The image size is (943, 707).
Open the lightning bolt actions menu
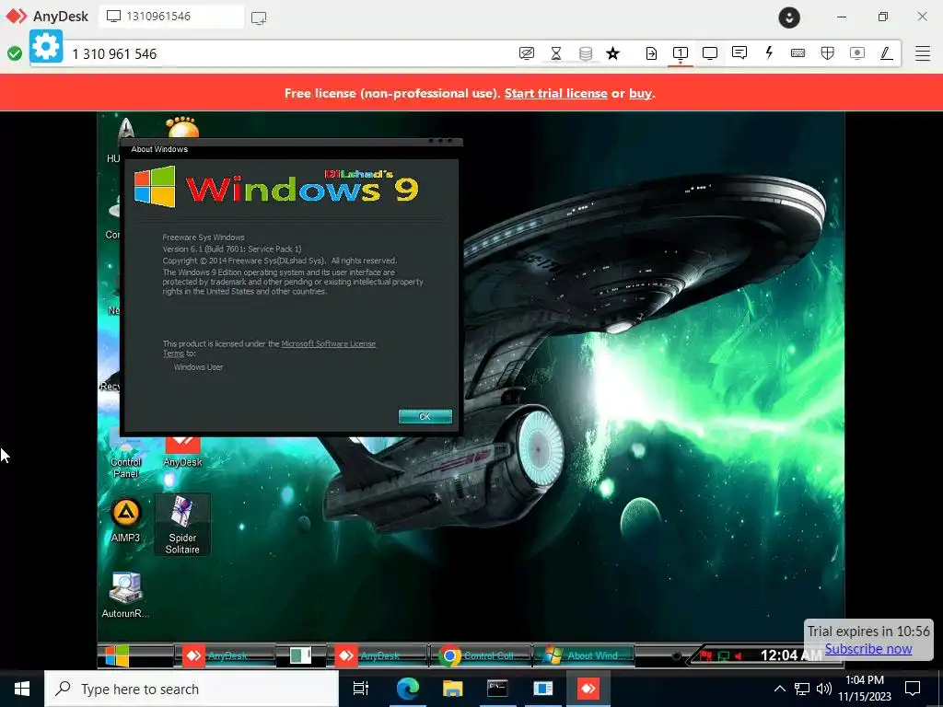(769, 52)
